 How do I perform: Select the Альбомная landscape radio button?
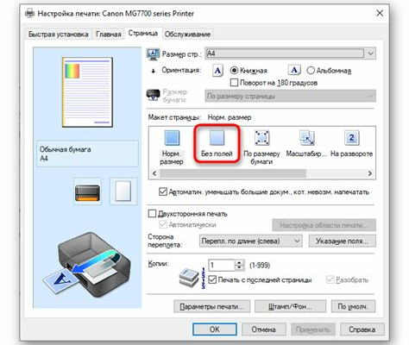point(311,71)
